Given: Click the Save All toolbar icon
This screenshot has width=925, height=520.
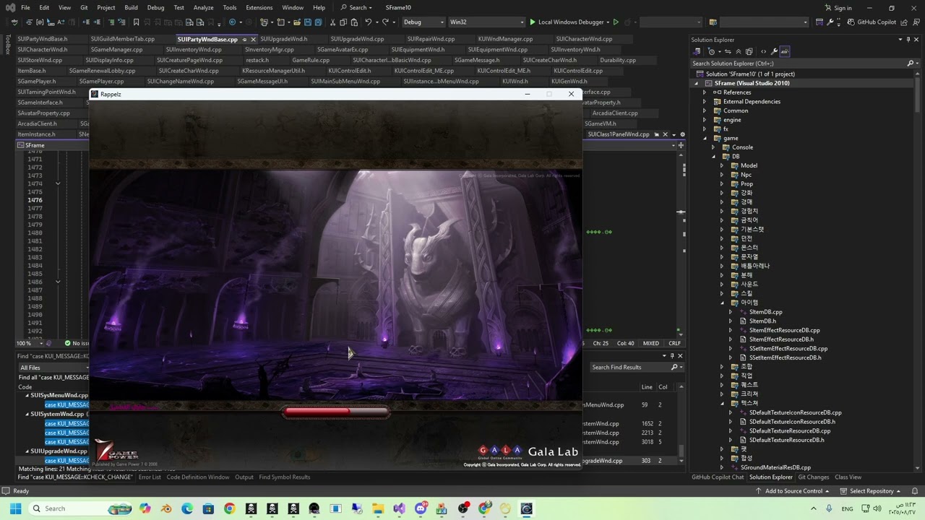Looking at the screenshot, I should [319, 22].
